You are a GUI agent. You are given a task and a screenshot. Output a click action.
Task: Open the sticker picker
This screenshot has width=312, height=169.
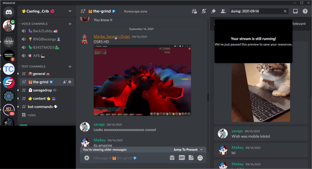[191, 158]
